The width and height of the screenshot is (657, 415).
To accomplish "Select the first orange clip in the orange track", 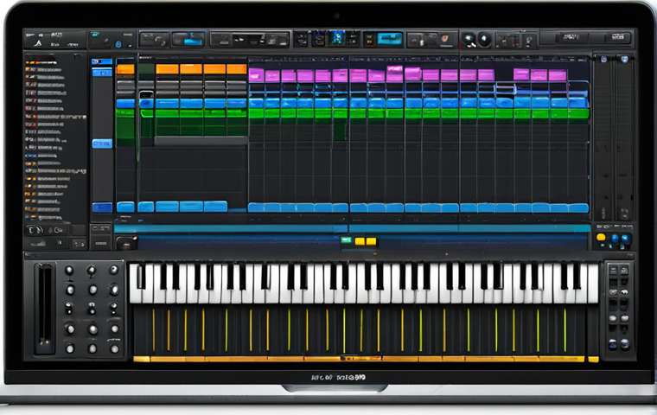I will click(x=125, y=69).
